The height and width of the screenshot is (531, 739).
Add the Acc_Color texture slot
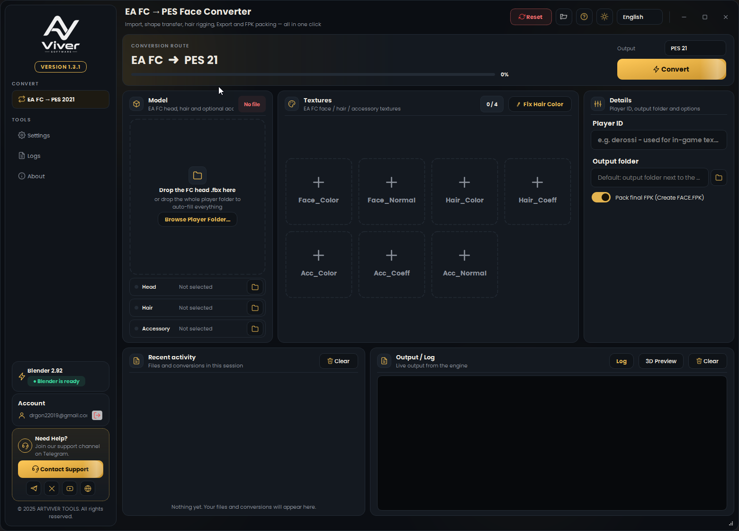319,265
